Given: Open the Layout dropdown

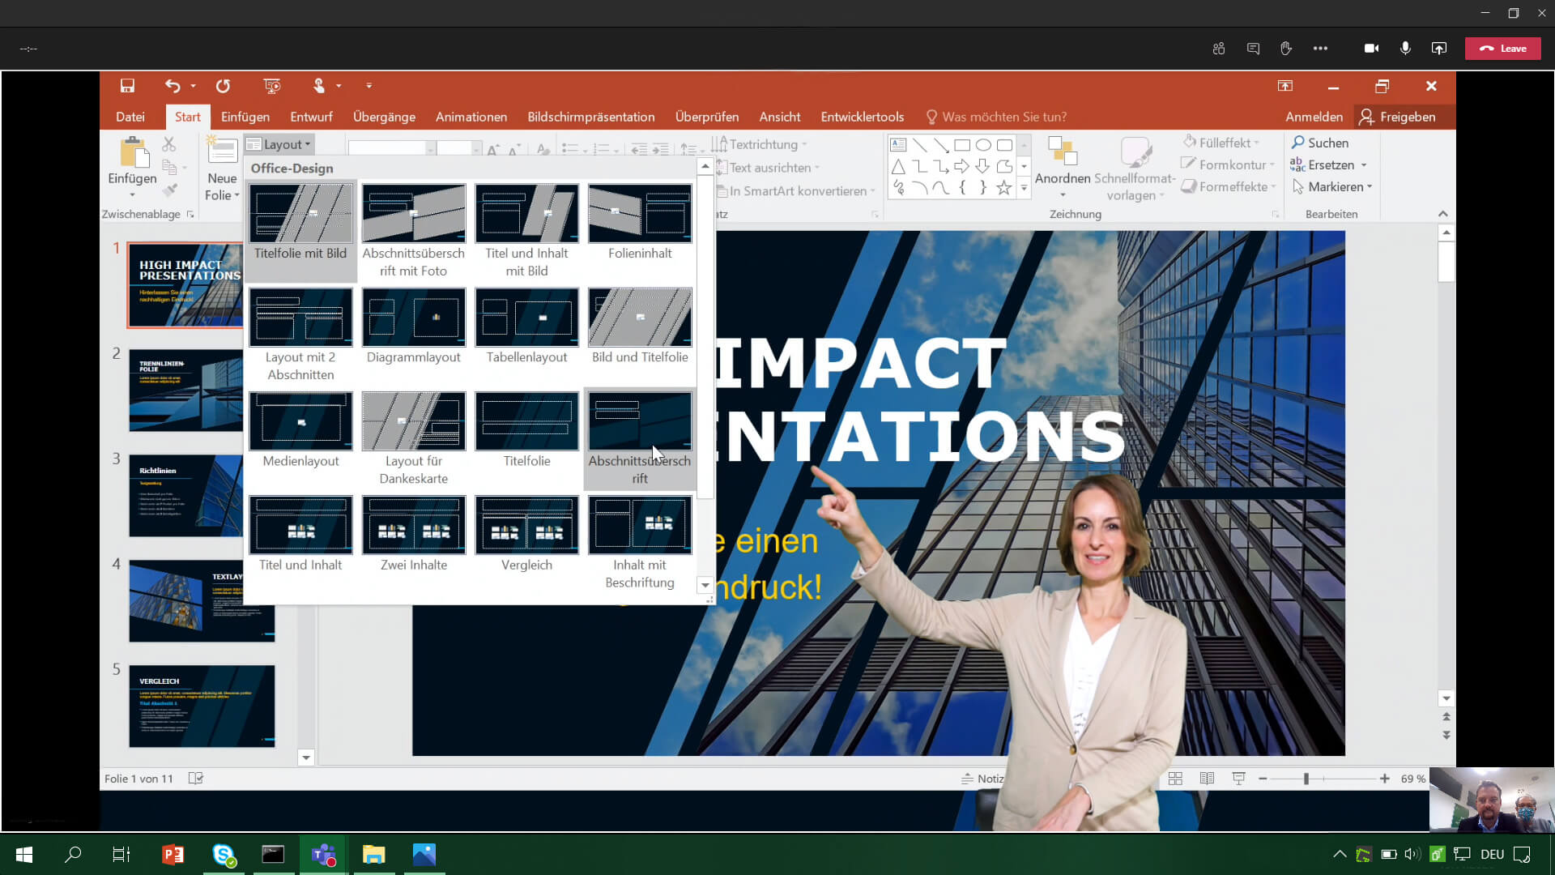Looking at the screenshot, I should [x=279, y=144].
